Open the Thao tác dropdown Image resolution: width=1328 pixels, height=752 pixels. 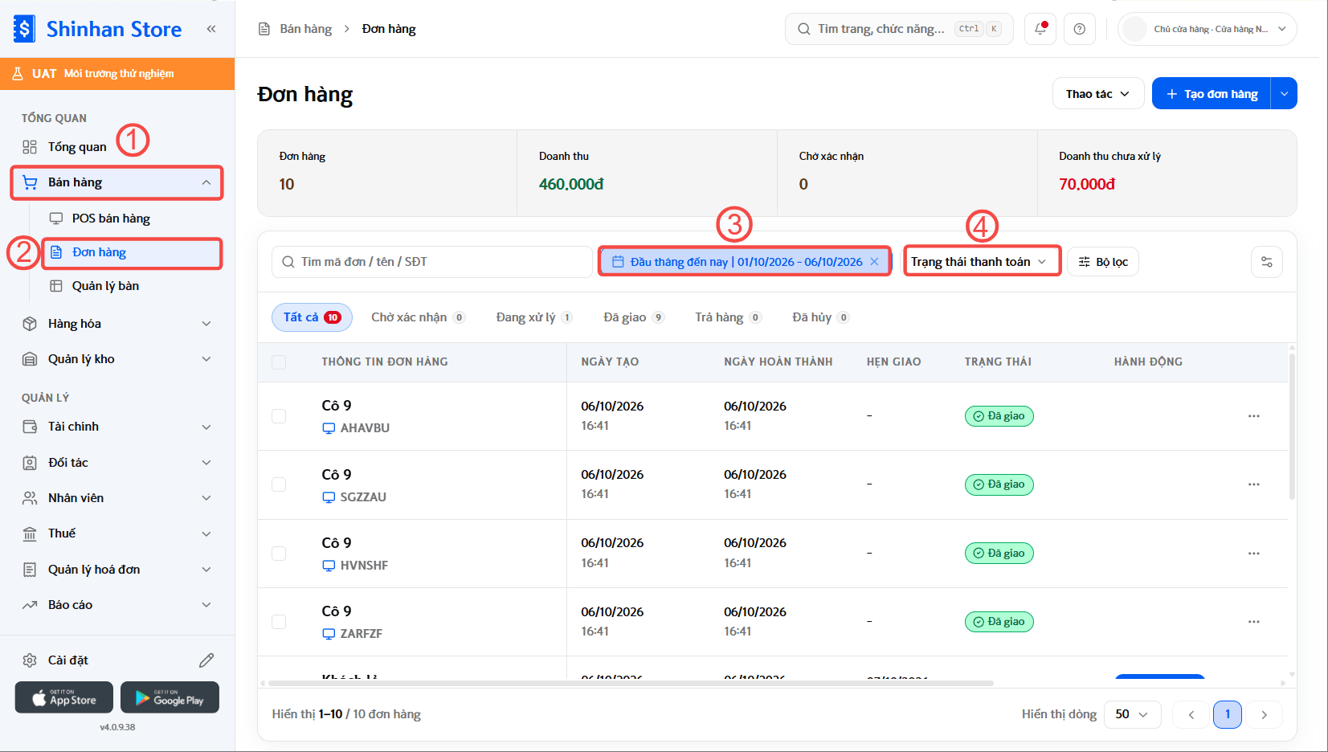tap(1097, 94)
